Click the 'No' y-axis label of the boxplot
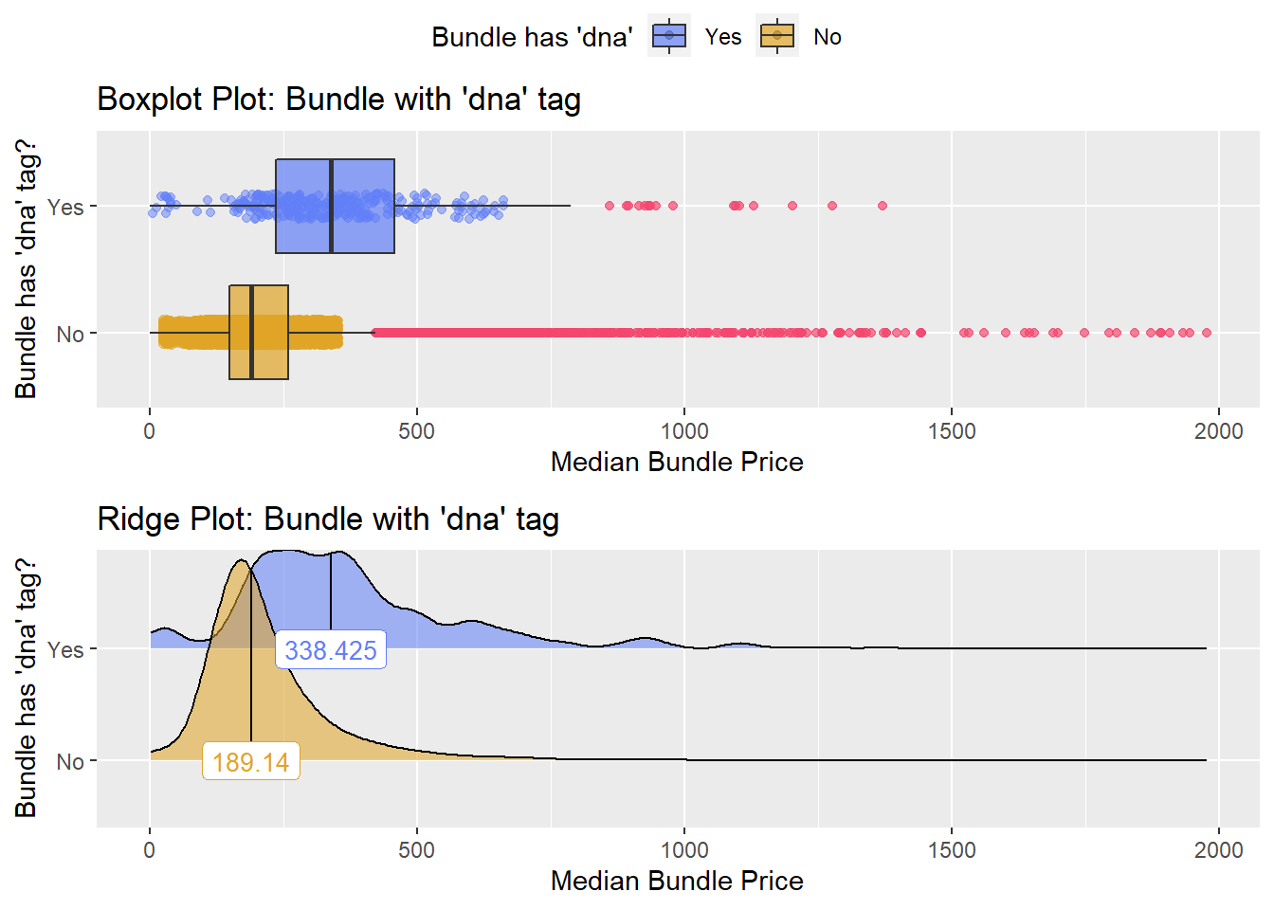Viewport: 1274px width, 910px height. pyautogui.click(x=70, y=334)
